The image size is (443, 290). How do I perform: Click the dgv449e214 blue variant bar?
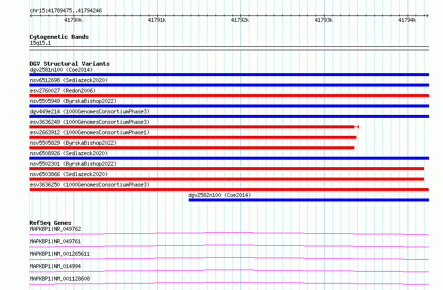point(229,116)
